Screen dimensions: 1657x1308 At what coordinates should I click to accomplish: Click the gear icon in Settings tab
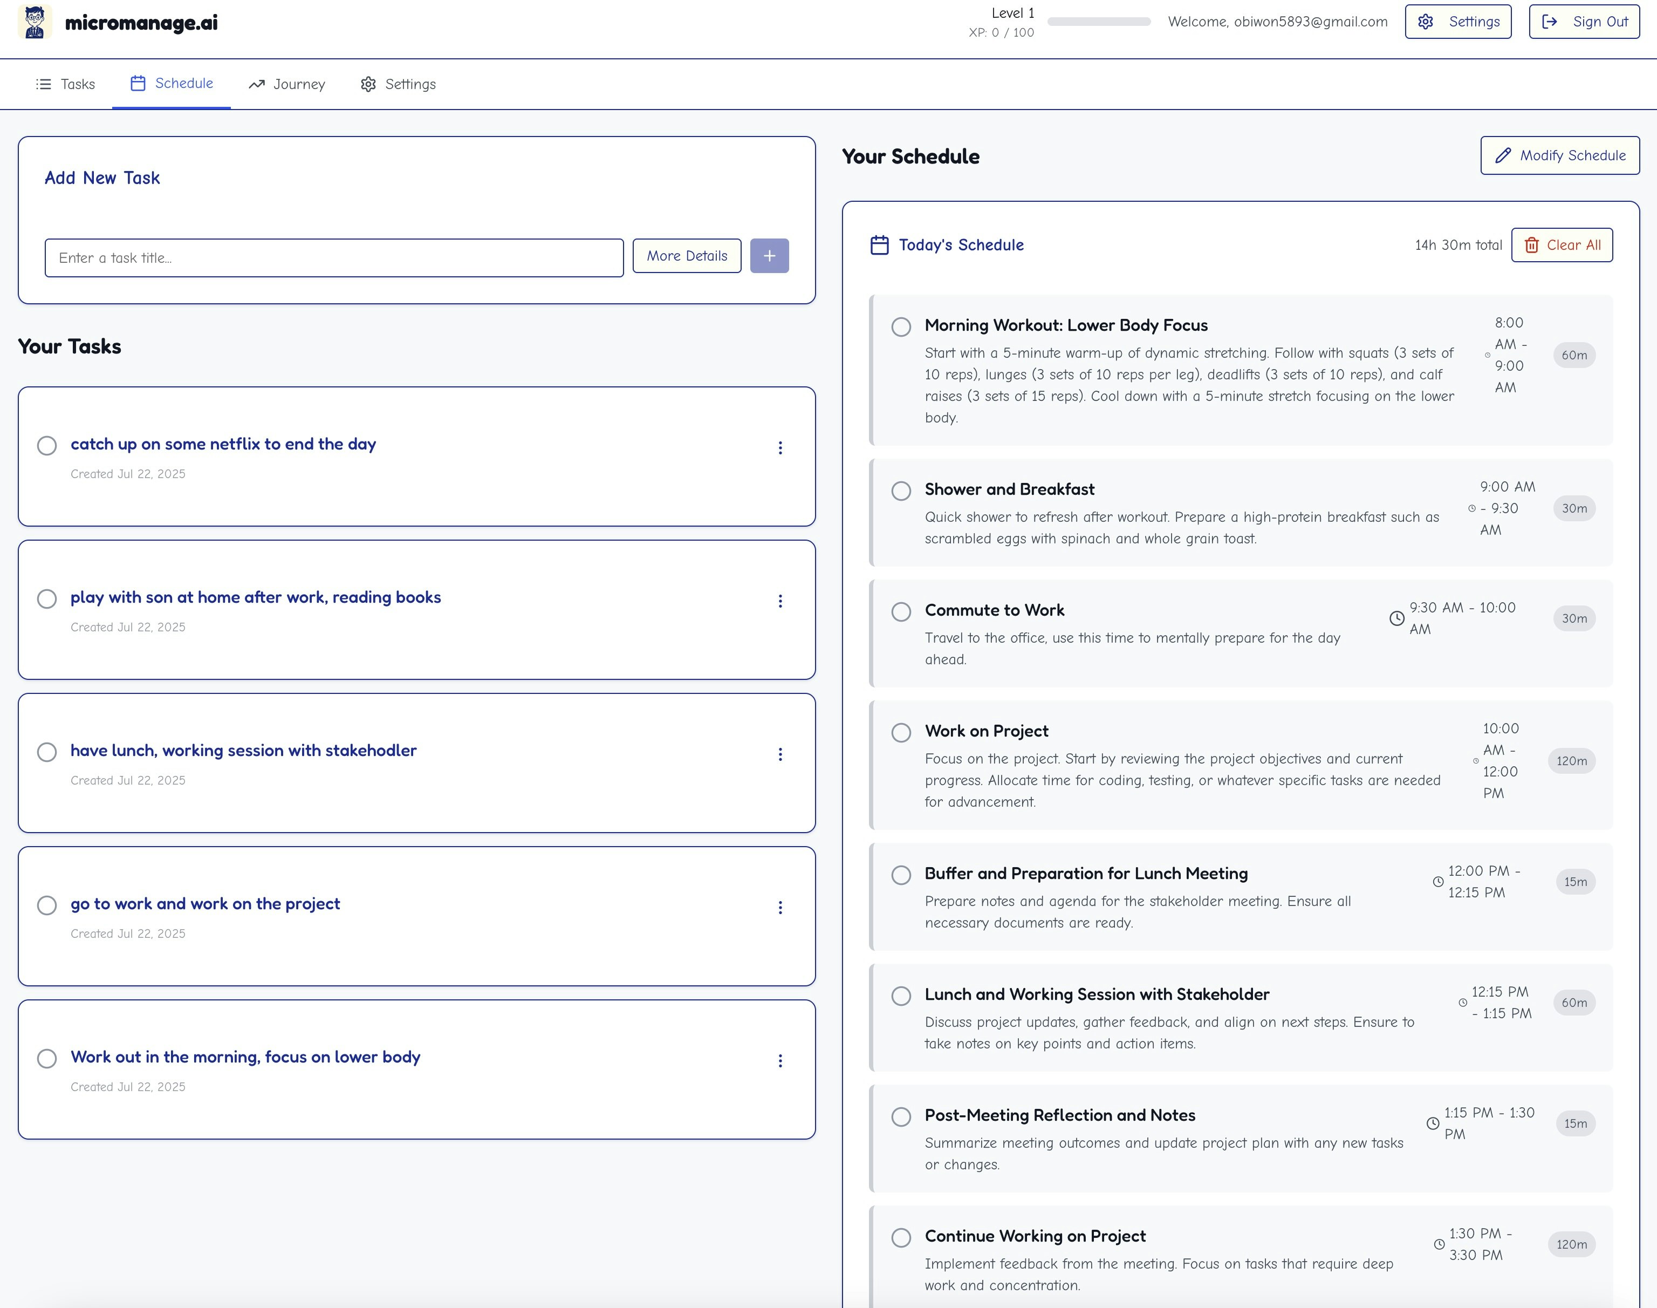368,84
